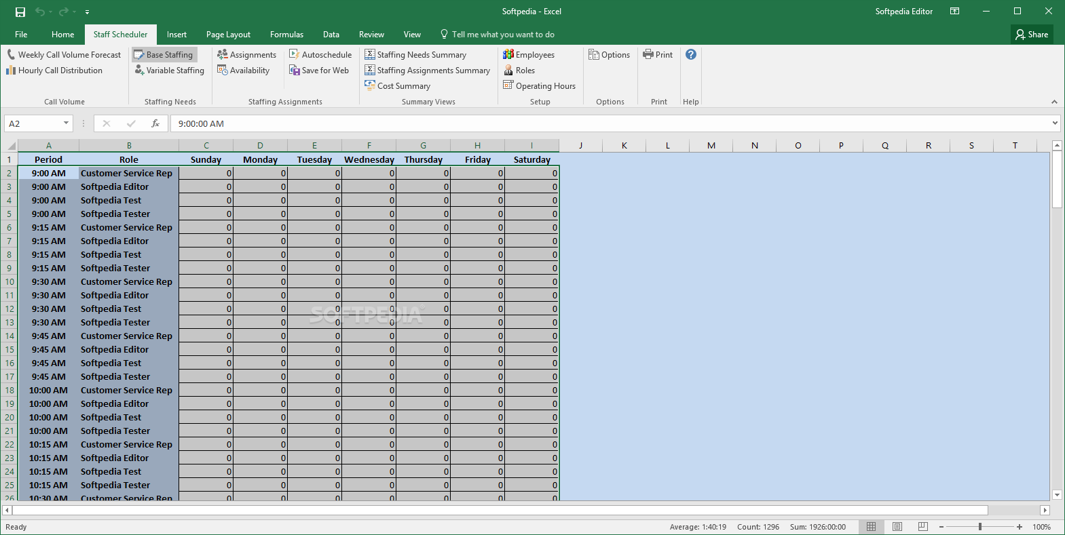Open the Assignments sheet
The height and width of the screenshot is (535, 1065).
pos(247,55)
